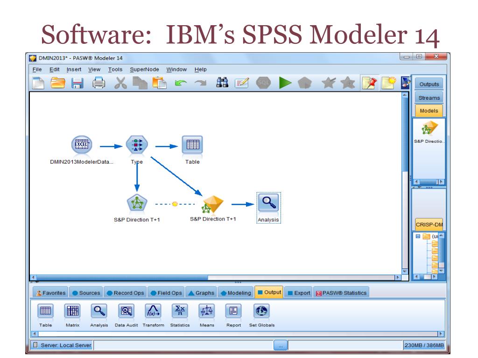Open the Field Ops palette tab
This screenshot has height=358, width=478.
[167, 293]
